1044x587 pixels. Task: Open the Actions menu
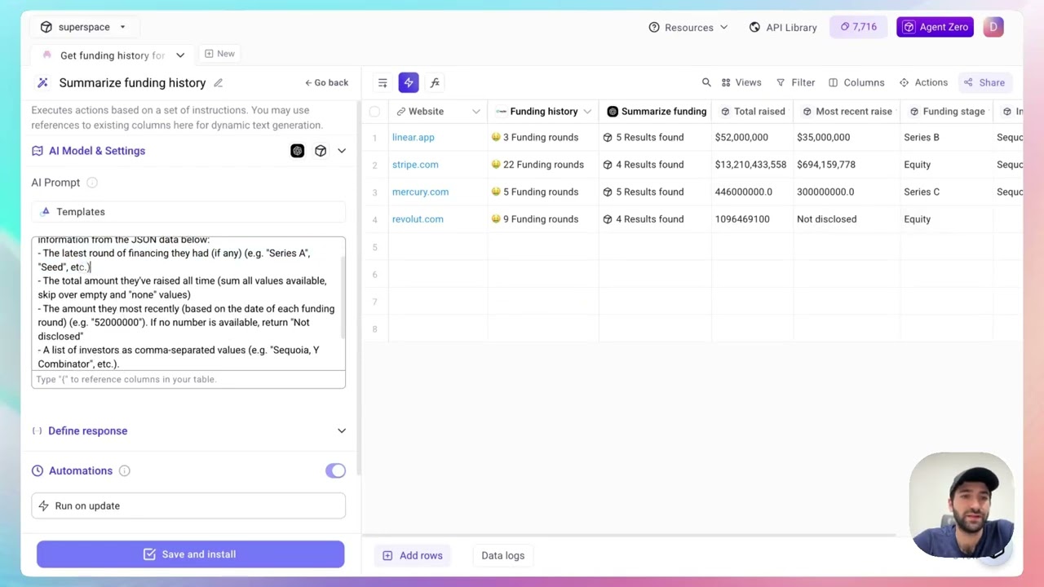(923, 82)
